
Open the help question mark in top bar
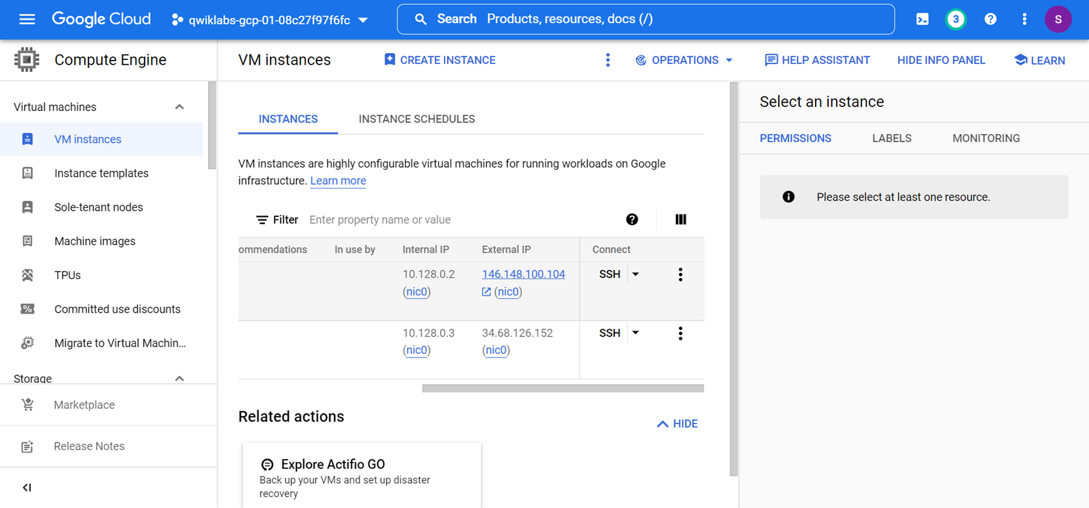(990, 19)
